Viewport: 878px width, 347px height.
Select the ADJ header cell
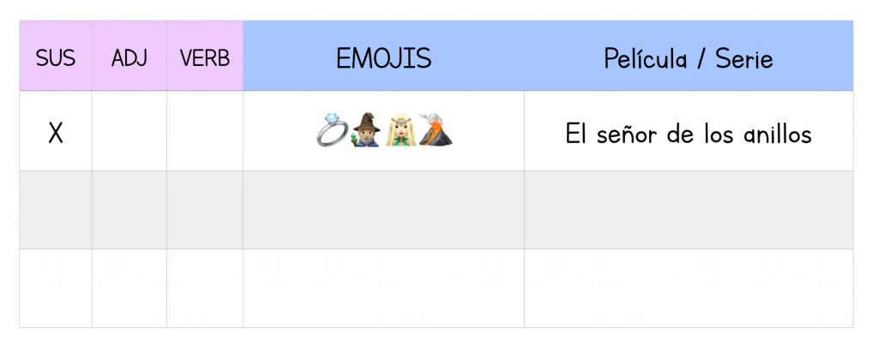(x=129, y=56)
